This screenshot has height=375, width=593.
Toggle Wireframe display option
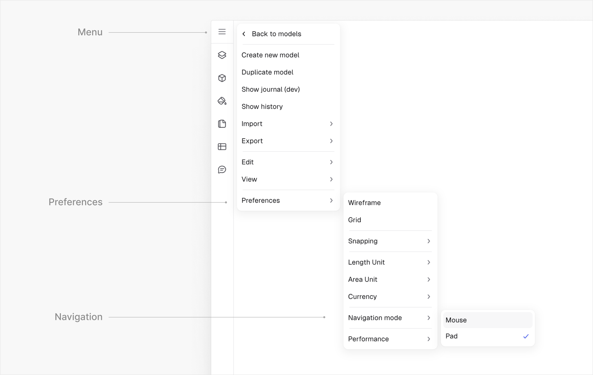pyautogui.click(x=364, y=203)
